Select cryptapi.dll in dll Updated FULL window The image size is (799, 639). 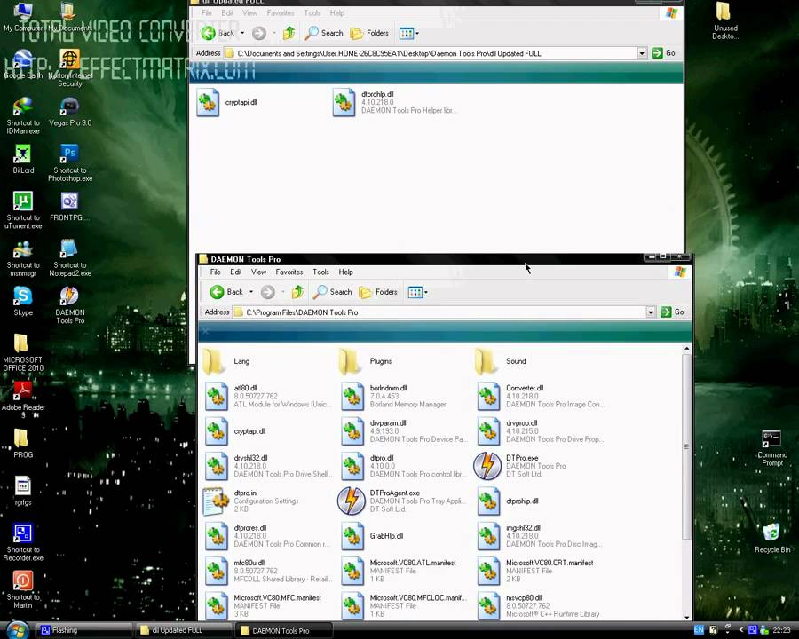pyautogui.click(x=226, y=102)
